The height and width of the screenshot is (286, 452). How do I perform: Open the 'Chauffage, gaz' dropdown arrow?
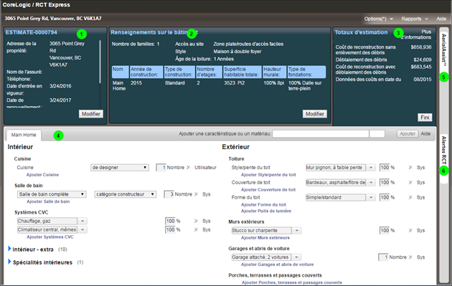pyautogui.click(x=83, y=221)
